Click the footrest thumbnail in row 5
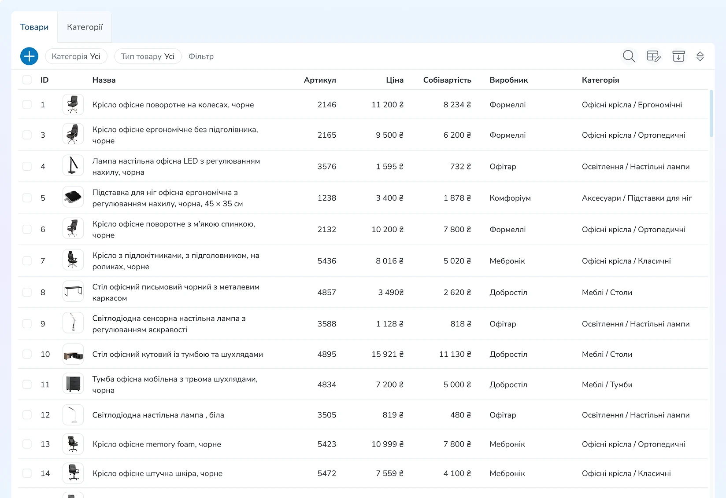The height and width of the screenshot is (498, 726). pos(73,198)
